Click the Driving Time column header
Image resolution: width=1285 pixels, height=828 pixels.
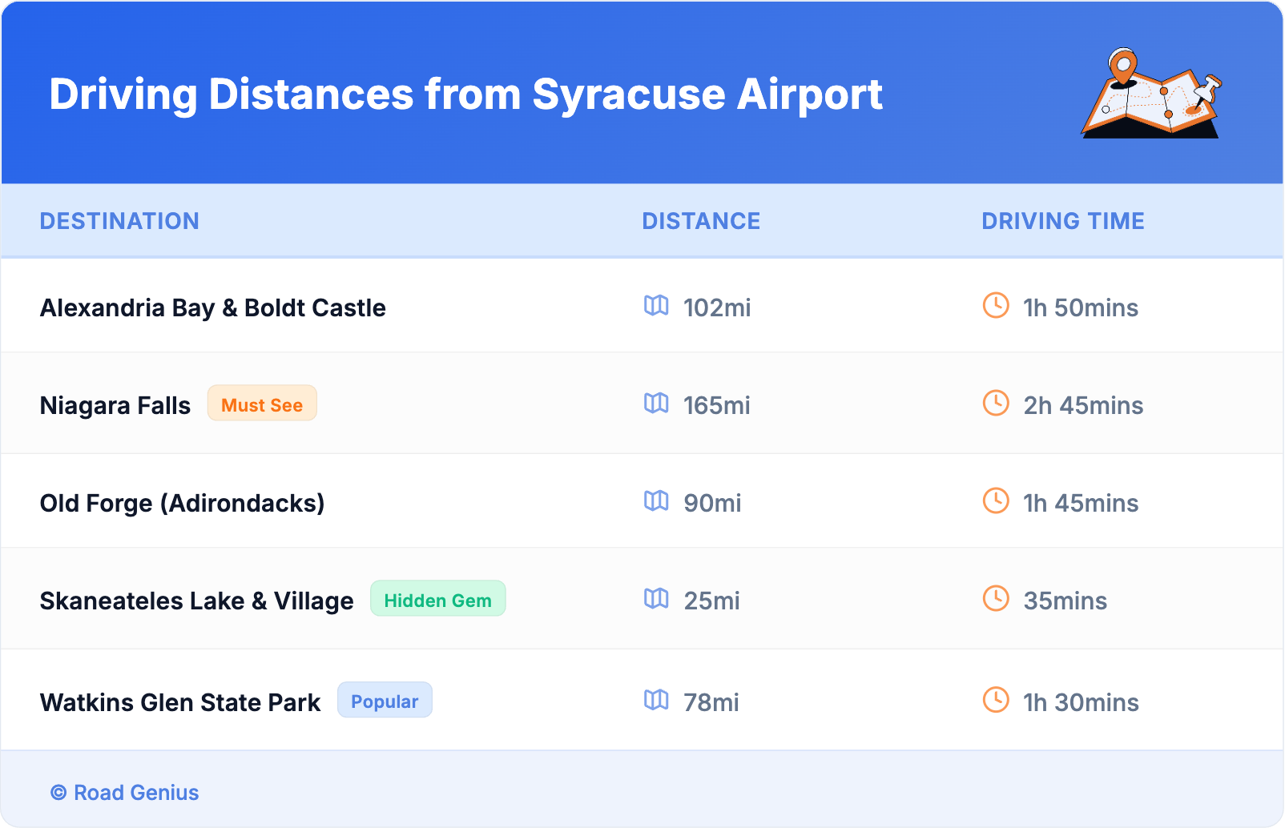[1062, 221]
